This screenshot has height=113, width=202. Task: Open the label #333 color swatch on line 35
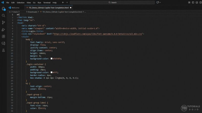point(39,108)
